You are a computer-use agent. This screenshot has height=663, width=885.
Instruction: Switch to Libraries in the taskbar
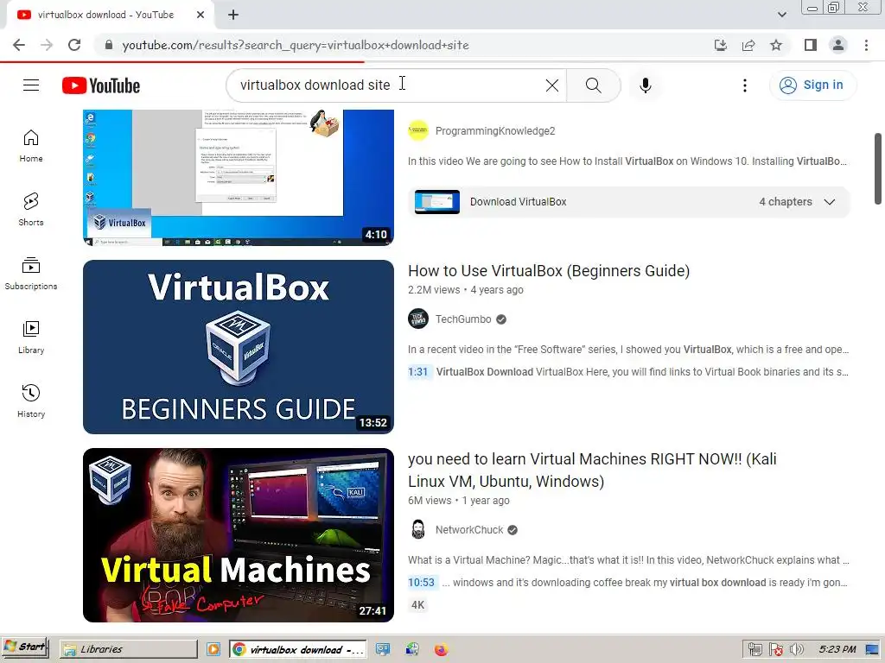130,649
